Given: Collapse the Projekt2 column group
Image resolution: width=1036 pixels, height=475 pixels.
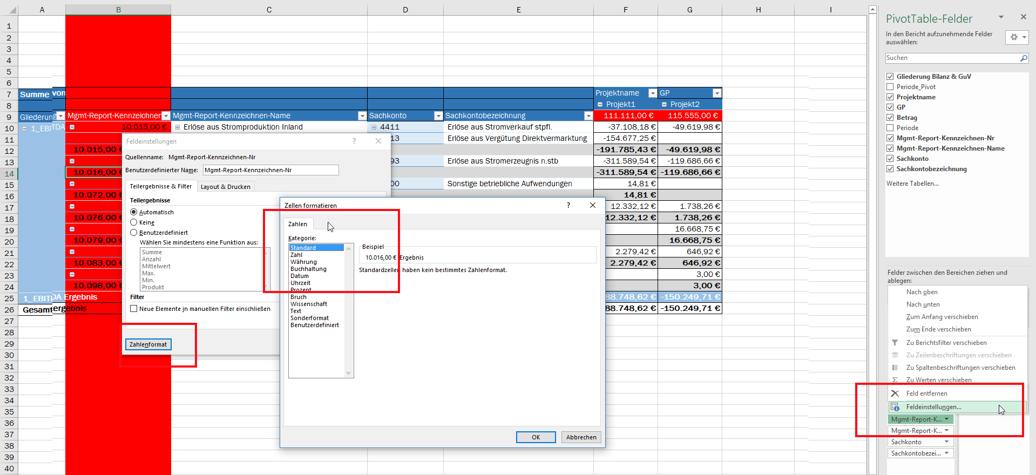Looking at the screenshot, I should (x=664, y=104).
